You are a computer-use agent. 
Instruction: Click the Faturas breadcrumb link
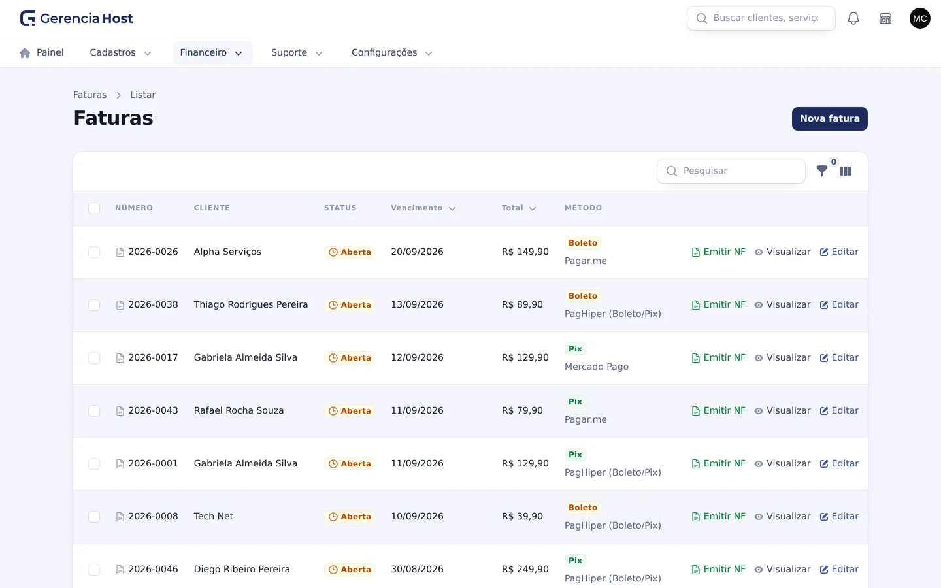[90, 95]
